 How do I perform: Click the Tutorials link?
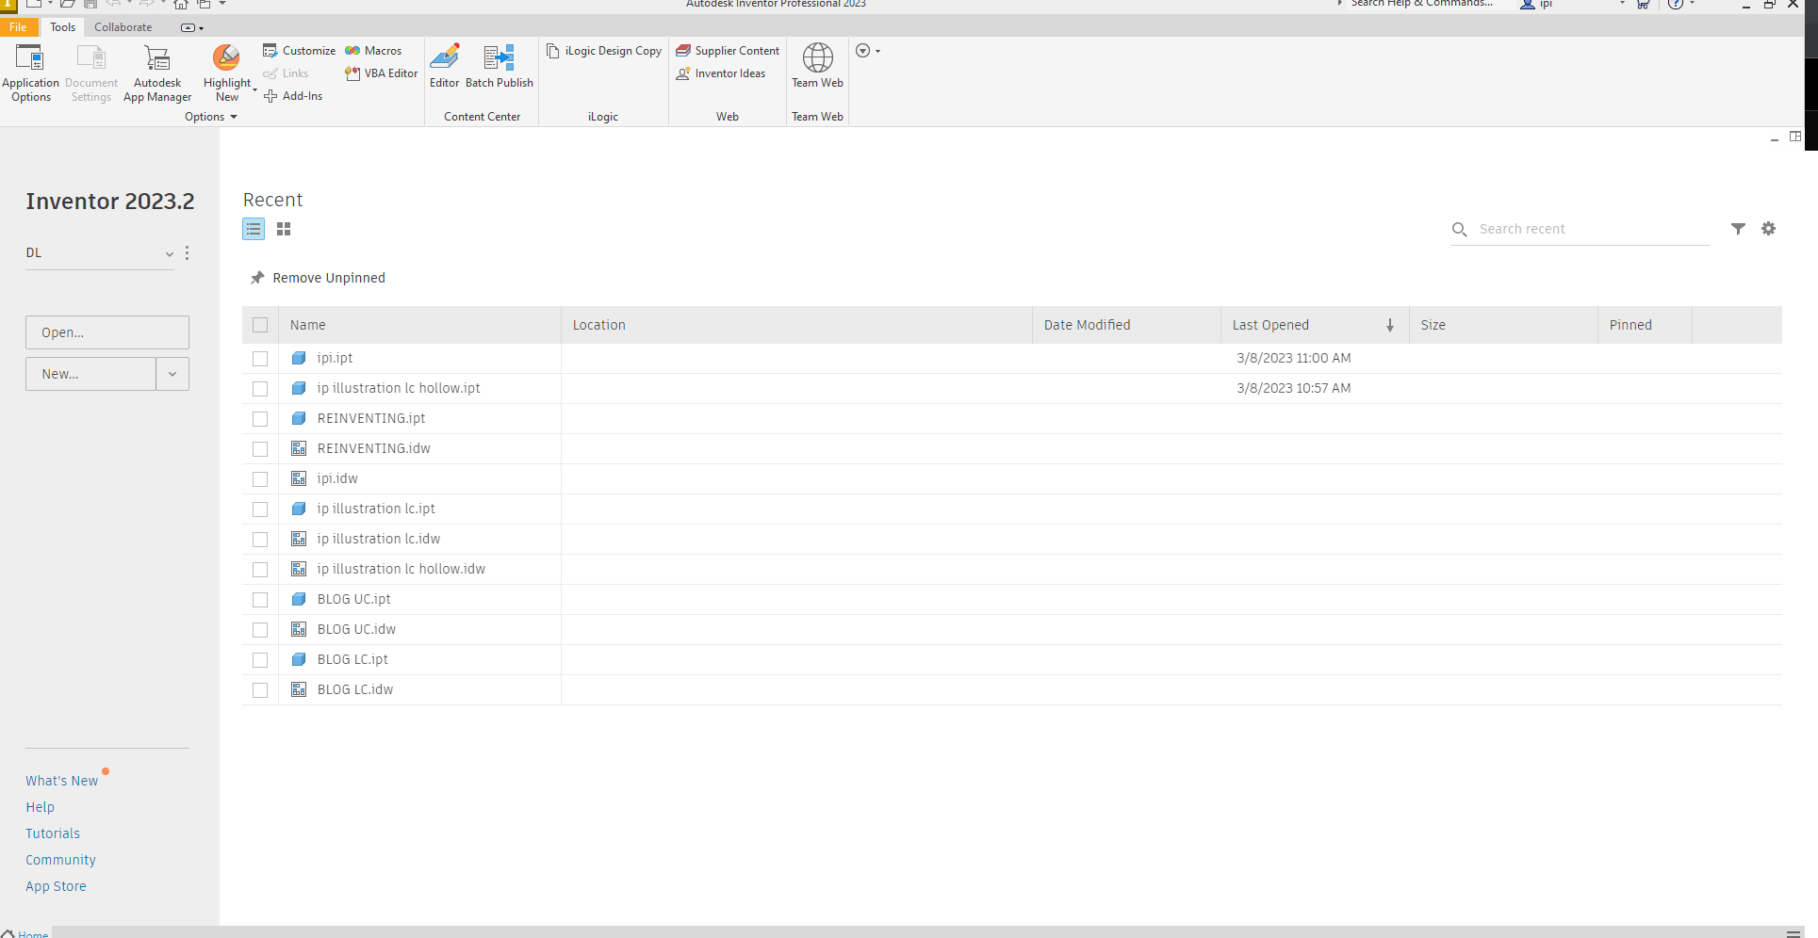(x=52, y=833)
